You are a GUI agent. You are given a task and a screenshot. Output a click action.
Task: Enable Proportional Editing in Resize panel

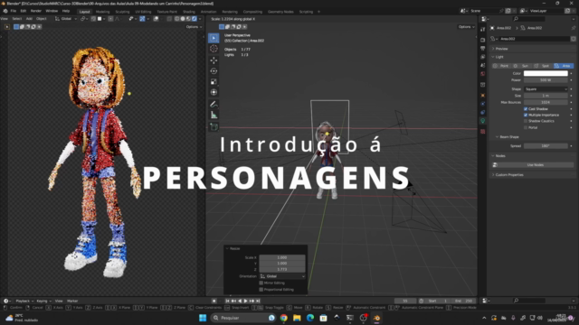click(x=261, y=290)
